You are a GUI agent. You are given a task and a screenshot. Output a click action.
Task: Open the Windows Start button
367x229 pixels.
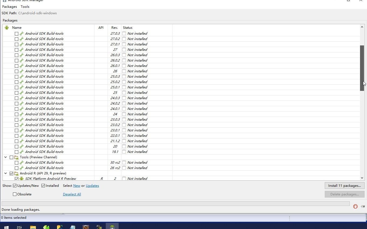(x=6, y=227)
